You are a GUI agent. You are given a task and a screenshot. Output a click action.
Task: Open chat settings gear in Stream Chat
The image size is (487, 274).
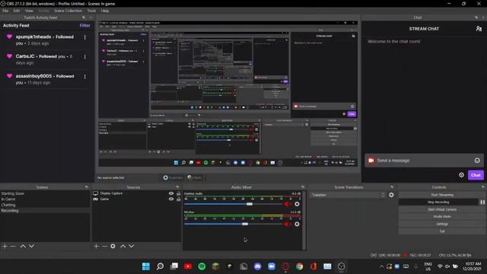pyautogui.click(x=462, y=175)
